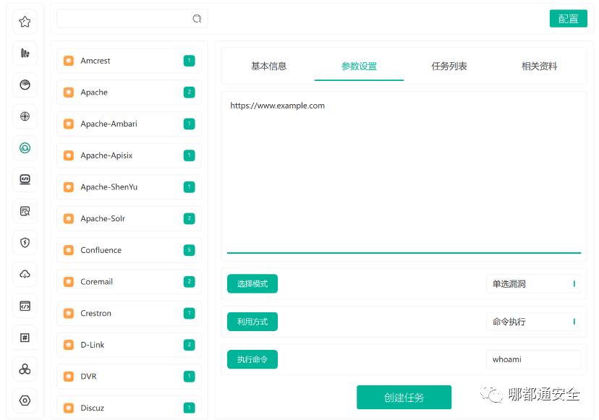The image size is (599, 420).
Task: Open the bar-chart sidebar icon
Action: 25,53
